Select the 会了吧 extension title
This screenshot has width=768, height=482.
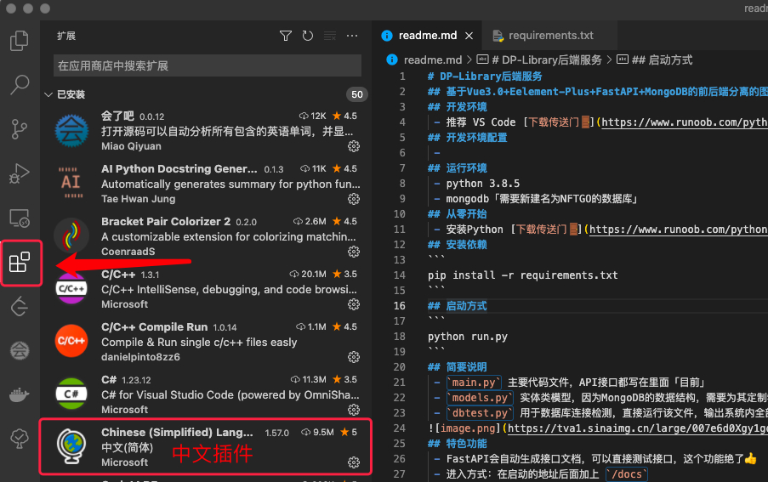(117, 116)
